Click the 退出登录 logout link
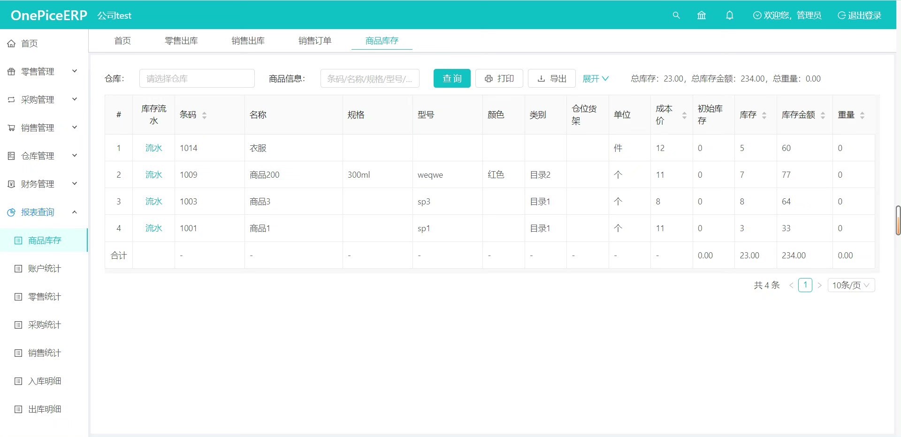This screenshot has width=901, height=437. tap(860, 15)
